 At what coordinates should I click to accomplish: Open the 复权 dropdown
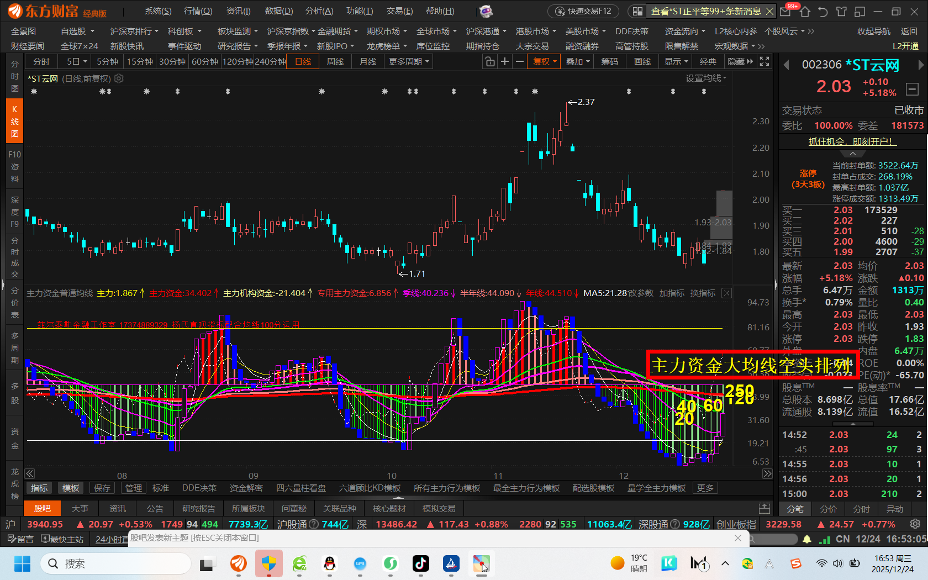544,62
